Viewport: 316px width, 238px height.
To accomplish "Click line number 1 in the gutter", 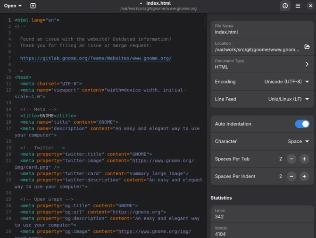I will coord(9,20).
